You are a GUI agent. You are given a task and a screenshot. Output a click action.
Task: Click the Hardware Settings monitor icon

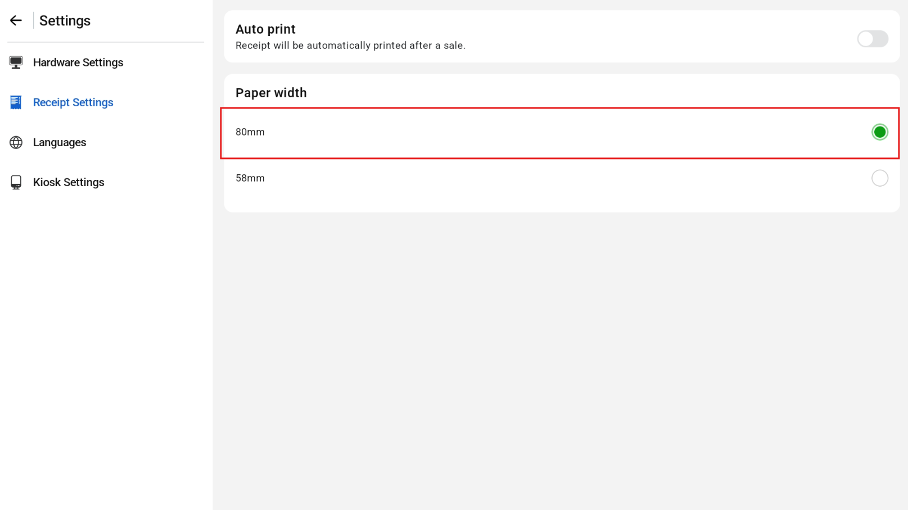click(16, 62)
